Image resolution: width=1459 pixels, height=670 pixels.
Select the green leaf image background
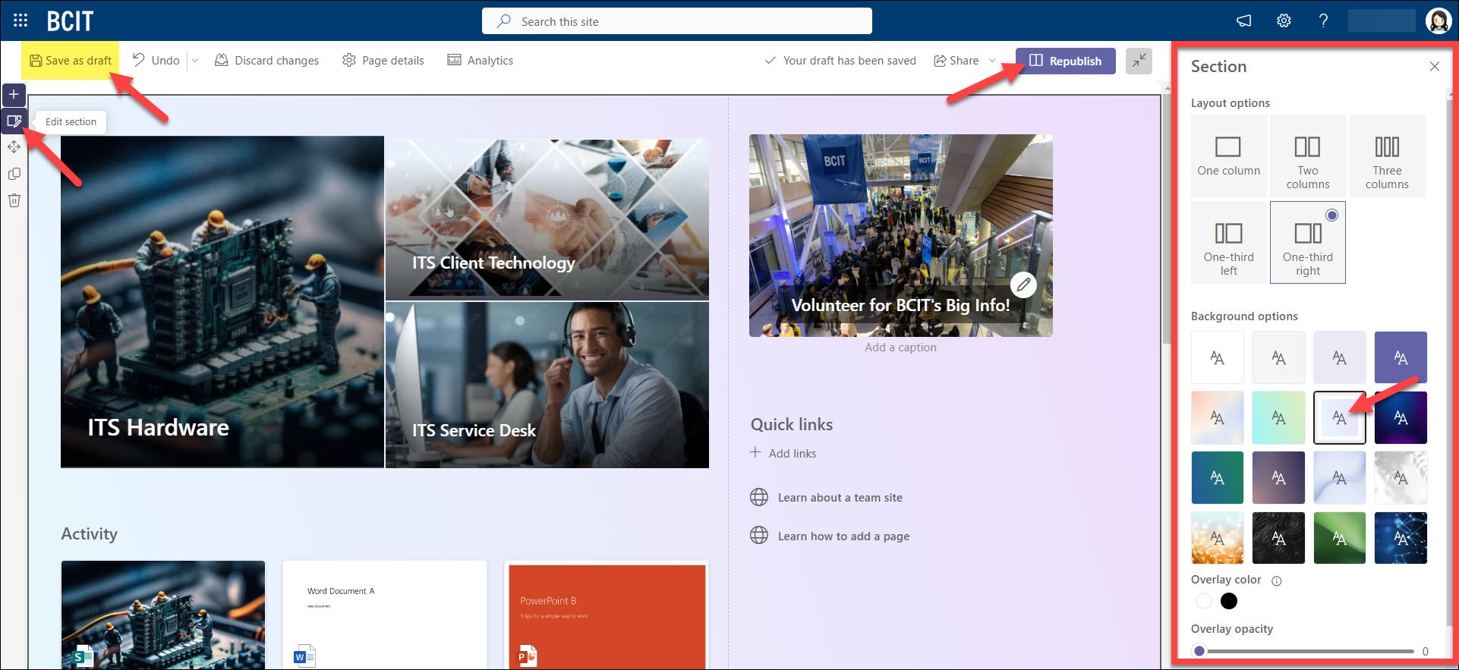(1340, 538)
